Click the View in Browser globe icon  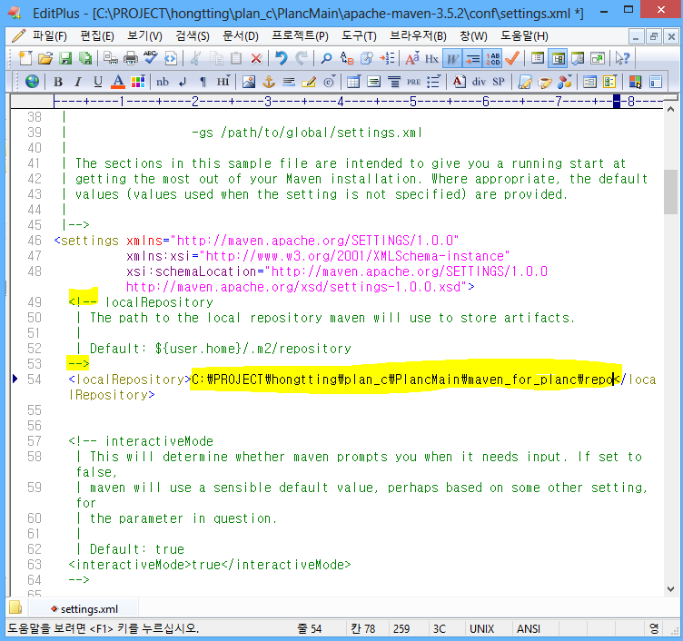point(32,82)
